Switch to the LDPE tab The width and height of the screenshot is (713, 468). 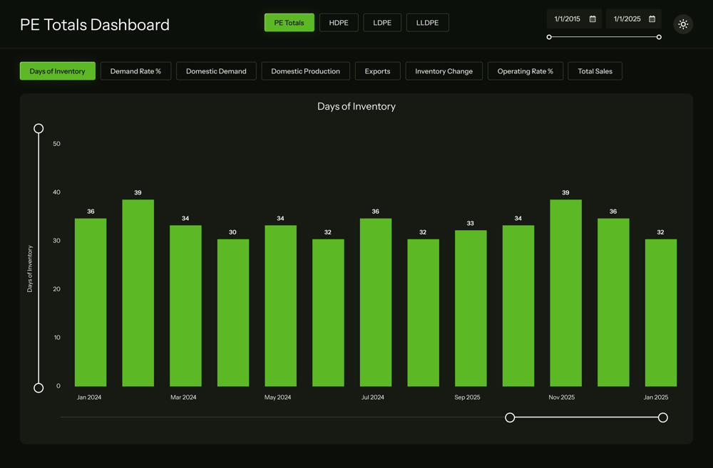382,23
